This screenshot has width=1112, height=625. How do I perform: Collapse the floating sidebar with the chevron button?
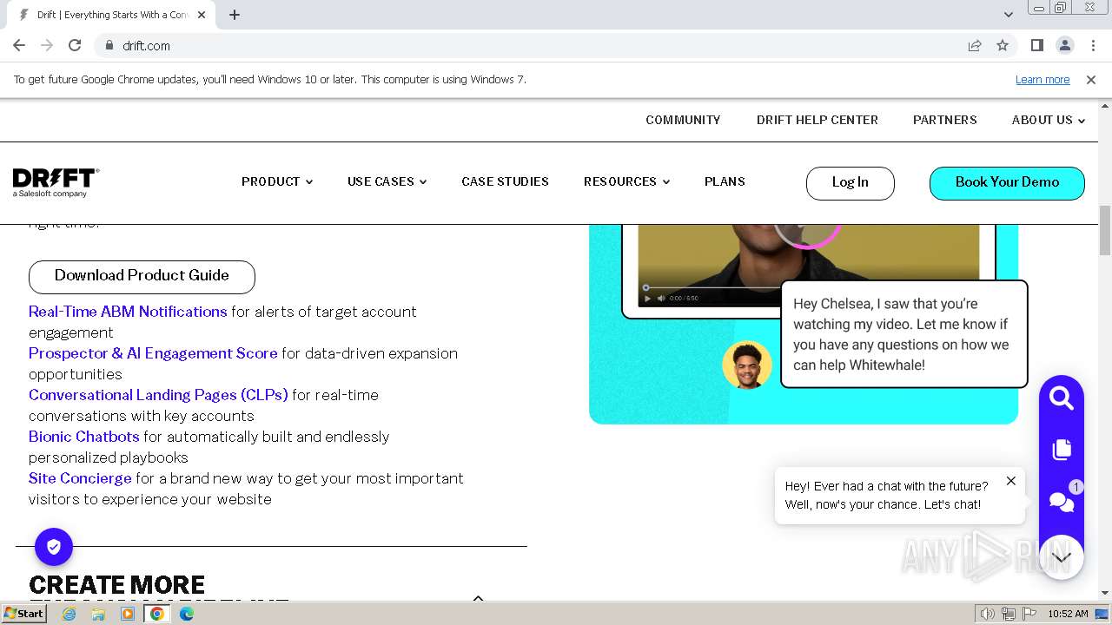click(1061, 556)
